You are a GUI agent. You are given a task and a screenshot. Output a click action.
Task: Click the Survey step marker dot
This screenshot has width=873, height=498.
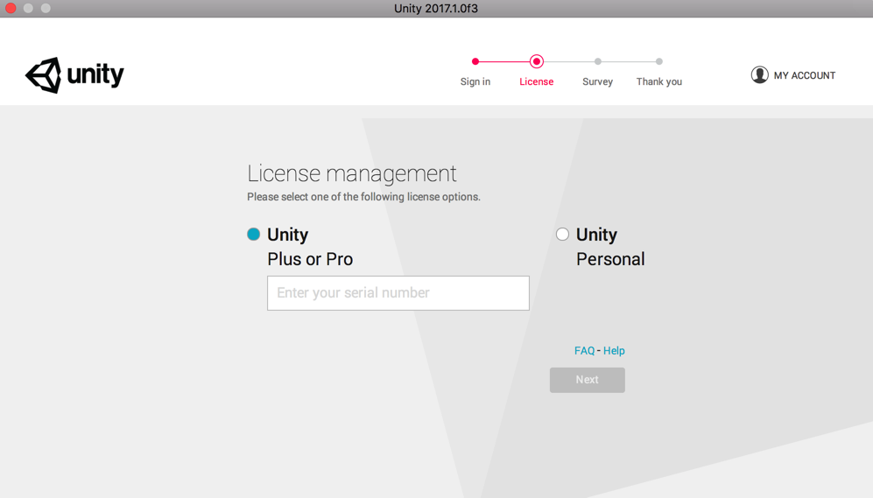(x=598, y=61)
